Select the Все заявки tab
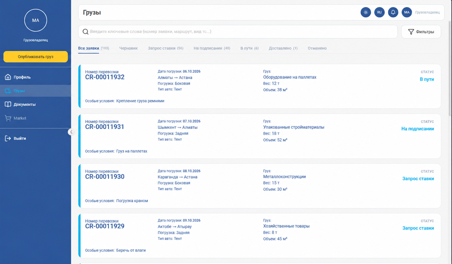Screen dimensions: 452x264 click(x=93, y=48)
